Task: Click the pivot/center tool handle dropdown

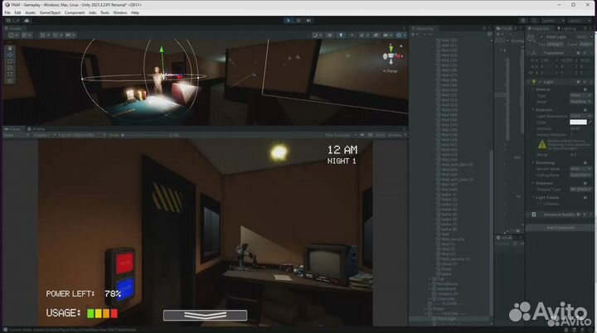Action: 14,35
